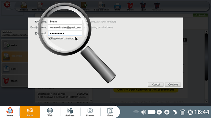Click the volume speaker icon in taskbar

[x=143, y=112]
